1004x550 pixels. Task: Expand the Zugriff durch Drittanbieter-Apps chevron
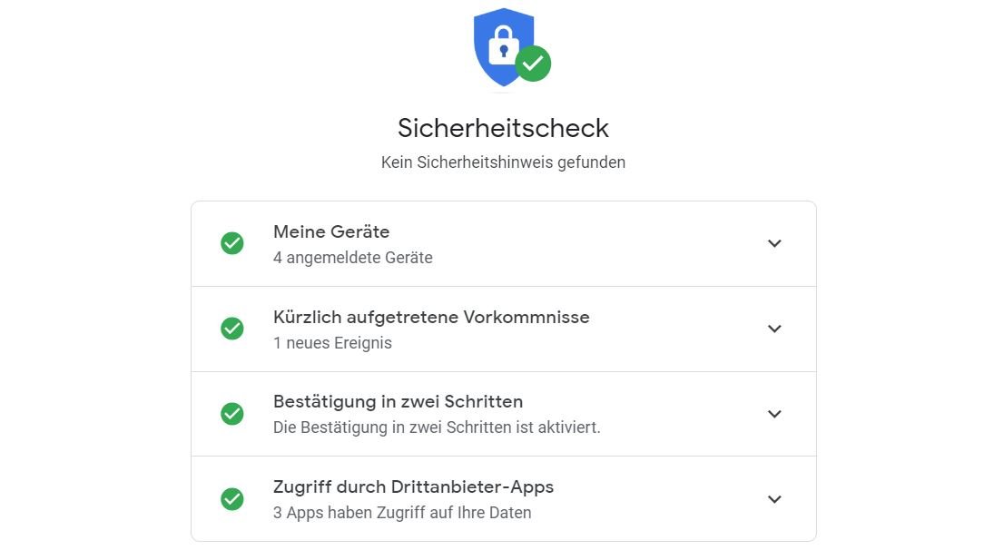(x=774, y=499)
